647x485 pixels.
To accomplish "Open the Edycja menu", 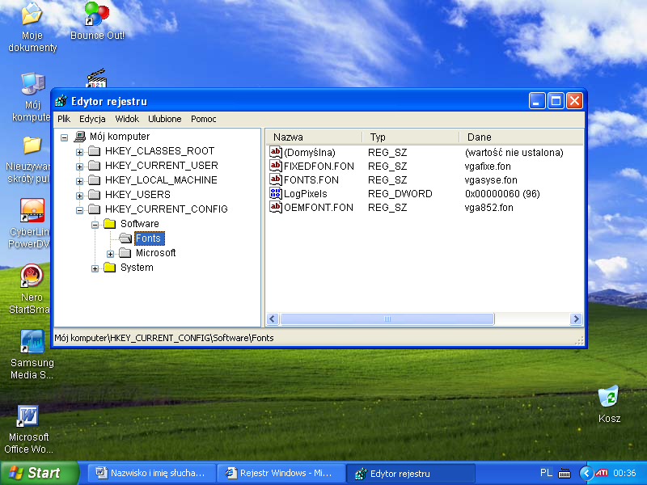I will [92, 119].
